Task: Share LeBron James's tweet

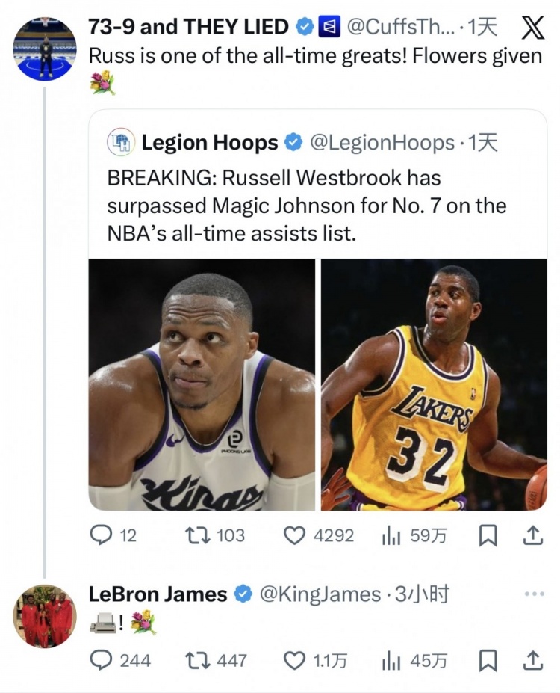Action: pos(531,660)
